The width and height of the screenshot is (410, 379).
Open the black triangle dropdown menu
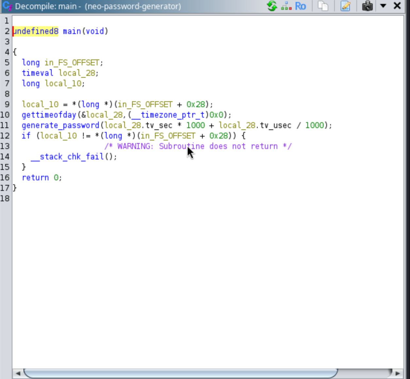coord(383,6)
